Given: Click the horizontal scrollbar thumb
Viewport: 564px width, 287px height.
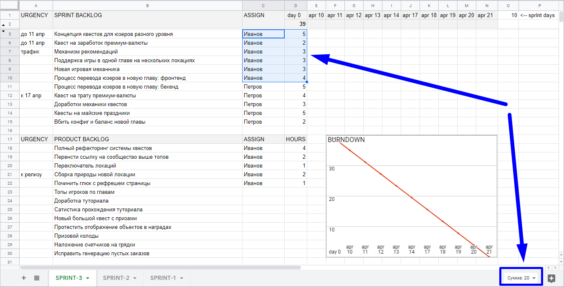Looking at the screenshot, I should (x=160, y=267).
